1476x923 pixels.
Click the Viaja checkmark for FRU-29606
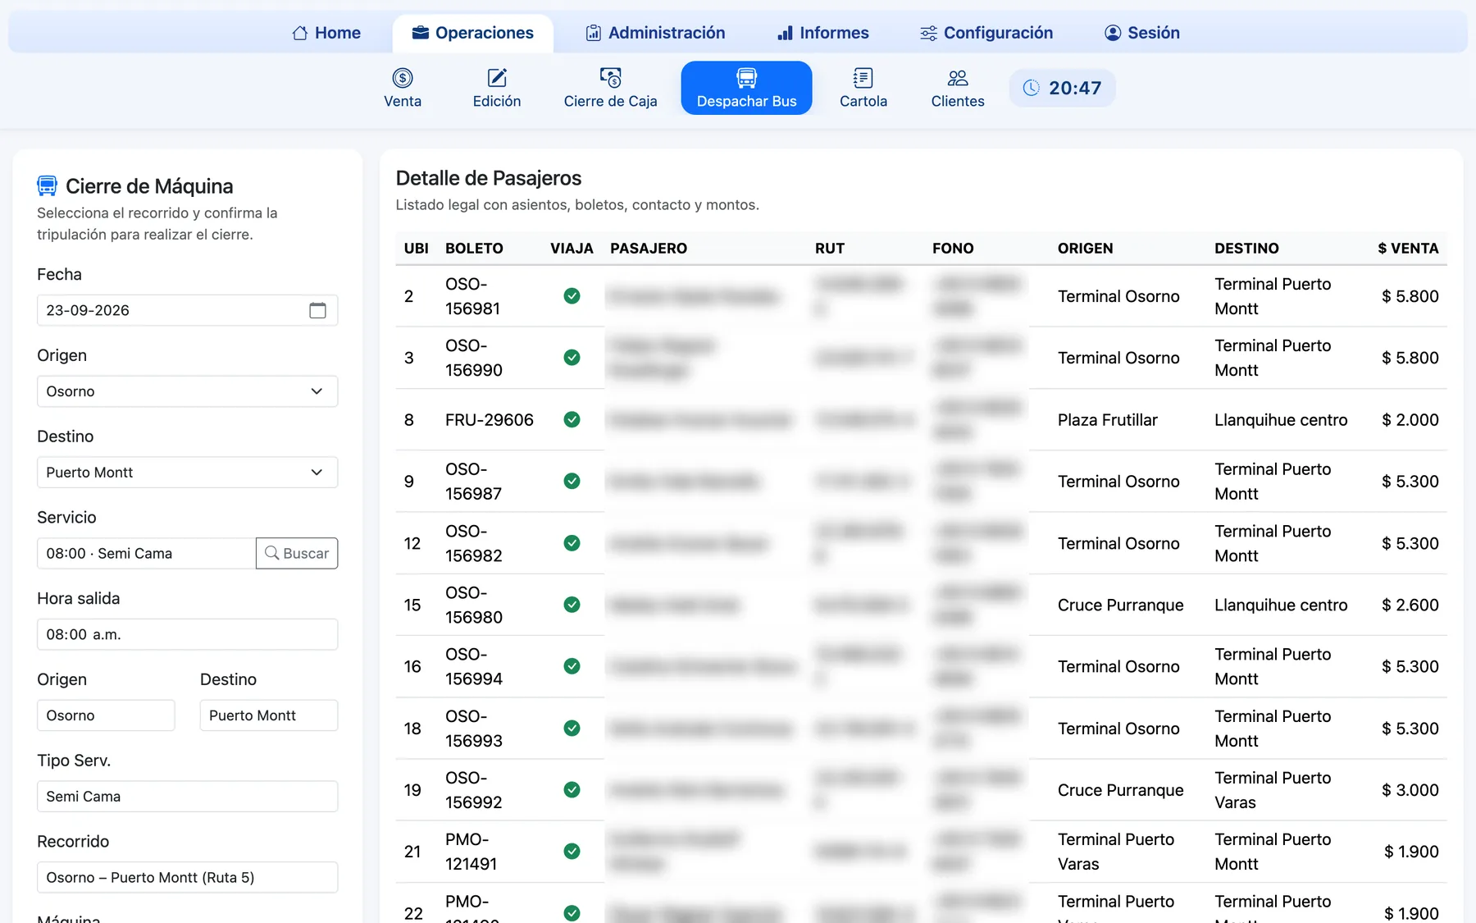tap(572, 419)
